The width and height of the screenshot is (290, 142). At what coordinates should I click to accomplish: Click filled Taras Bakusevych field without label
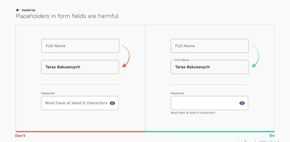tap(80, 67)
